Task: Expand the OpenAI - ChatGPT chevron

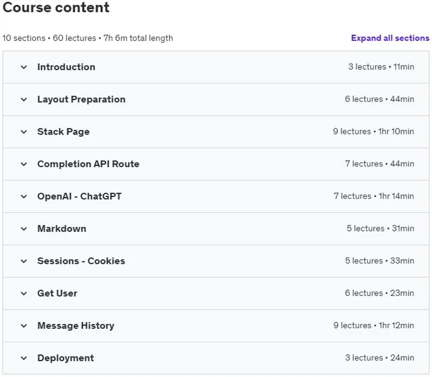Action: point(24,197)
